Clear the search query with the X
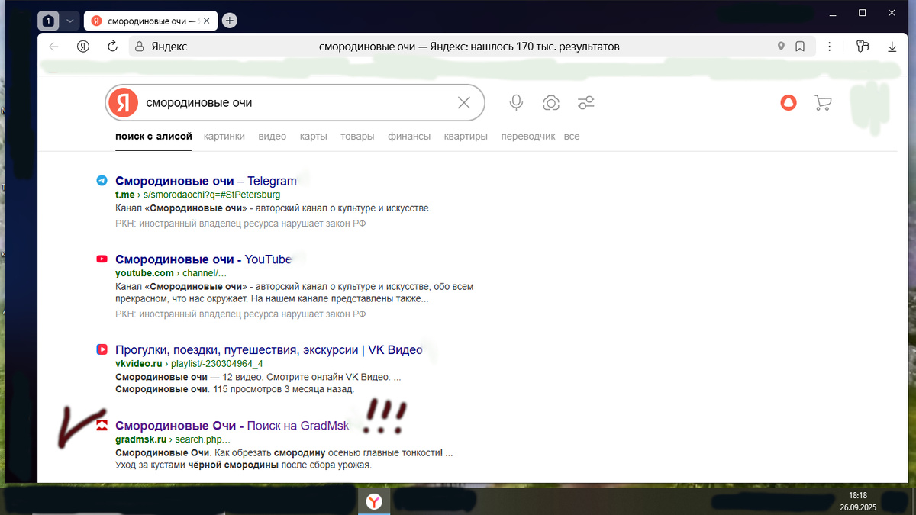The width and height of the screenshot is (916, 515). point(463,102)
